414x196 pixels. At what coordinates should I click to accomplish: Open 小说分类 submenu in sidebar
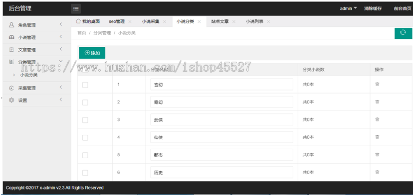click(29, 75)
